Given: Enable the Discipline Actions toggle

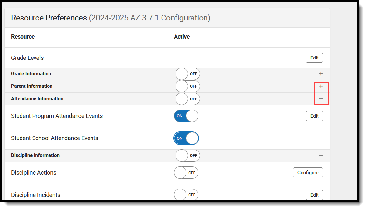Looking at the screenshot, I should click(x=186, y=173).
